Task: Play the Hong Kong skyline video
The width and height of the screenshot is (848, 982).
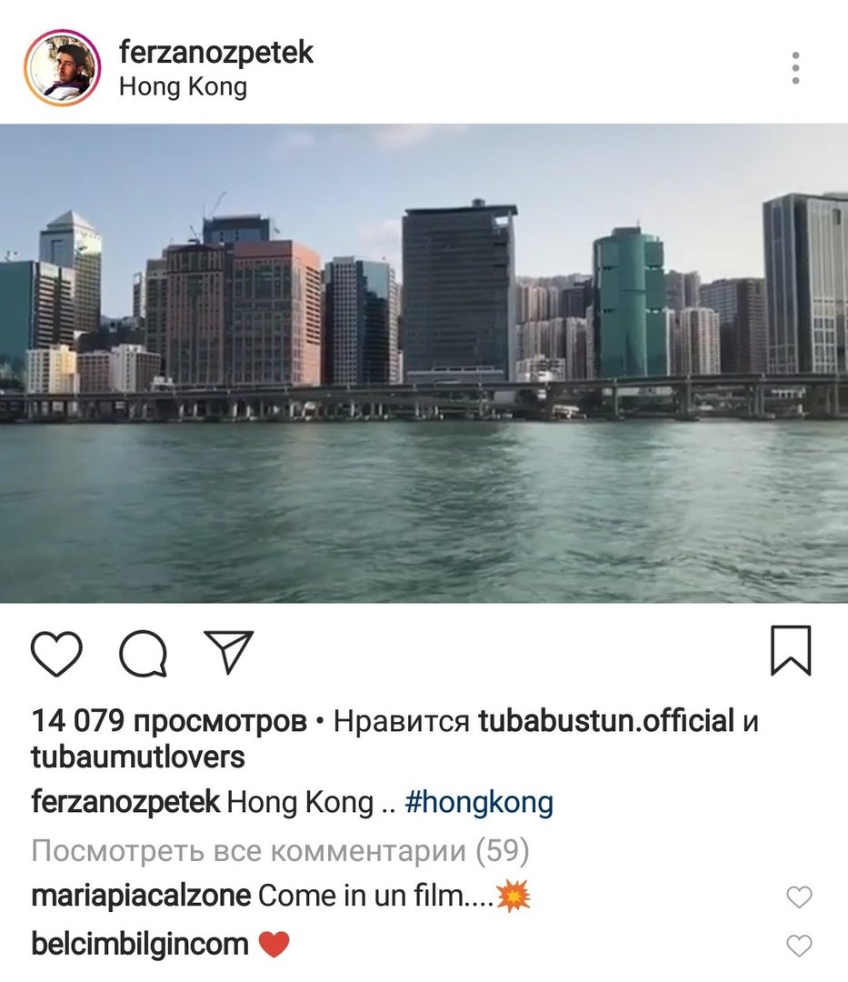Action: [x=424, y=363]
